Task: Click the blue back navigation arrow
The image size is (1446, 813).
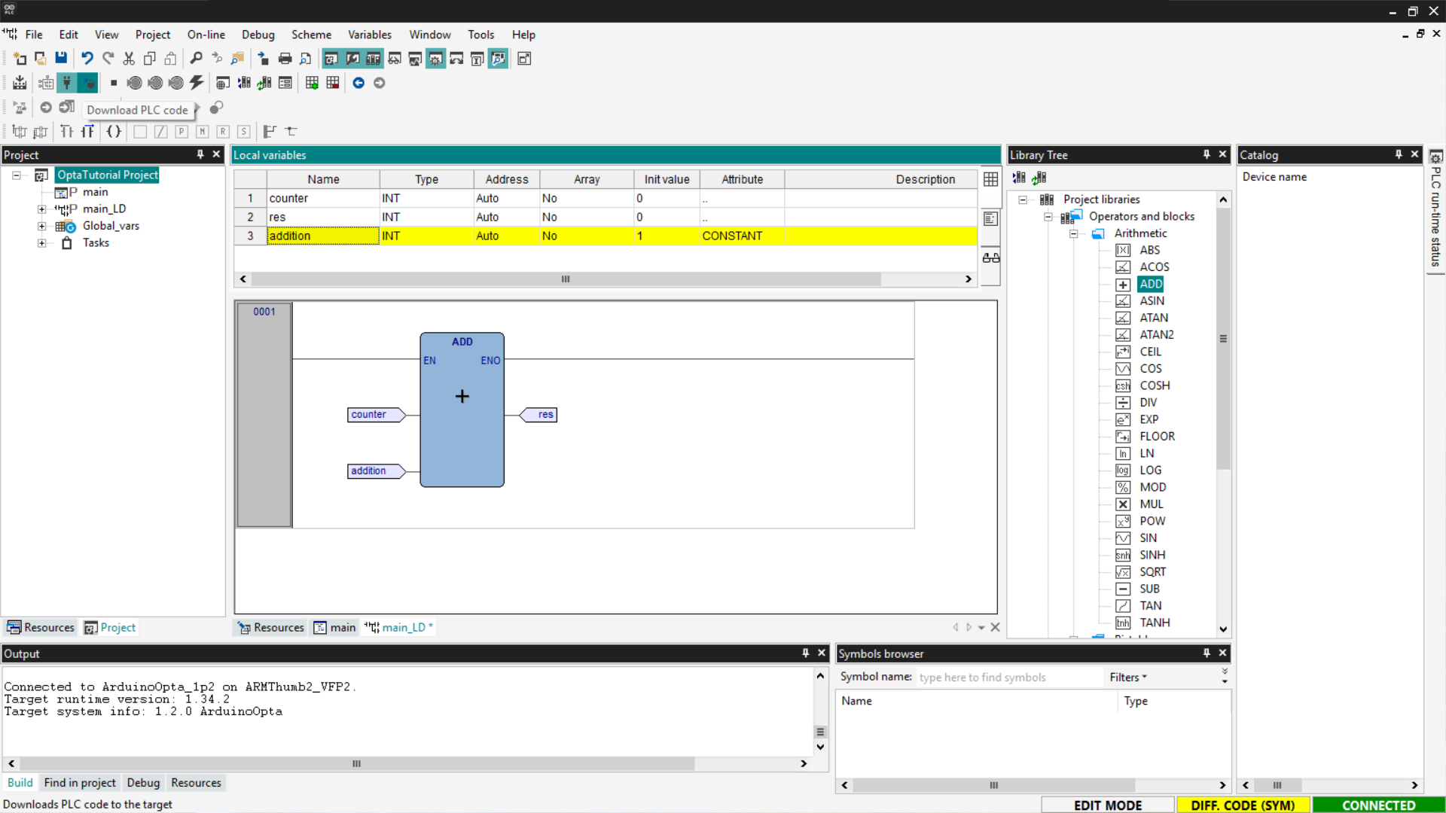Action: pos(358,83)
